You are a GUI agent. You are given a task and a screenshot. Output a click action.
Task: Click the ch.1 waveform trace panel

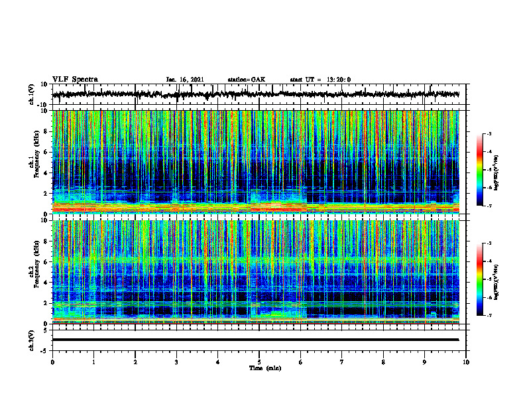[259, 94]
